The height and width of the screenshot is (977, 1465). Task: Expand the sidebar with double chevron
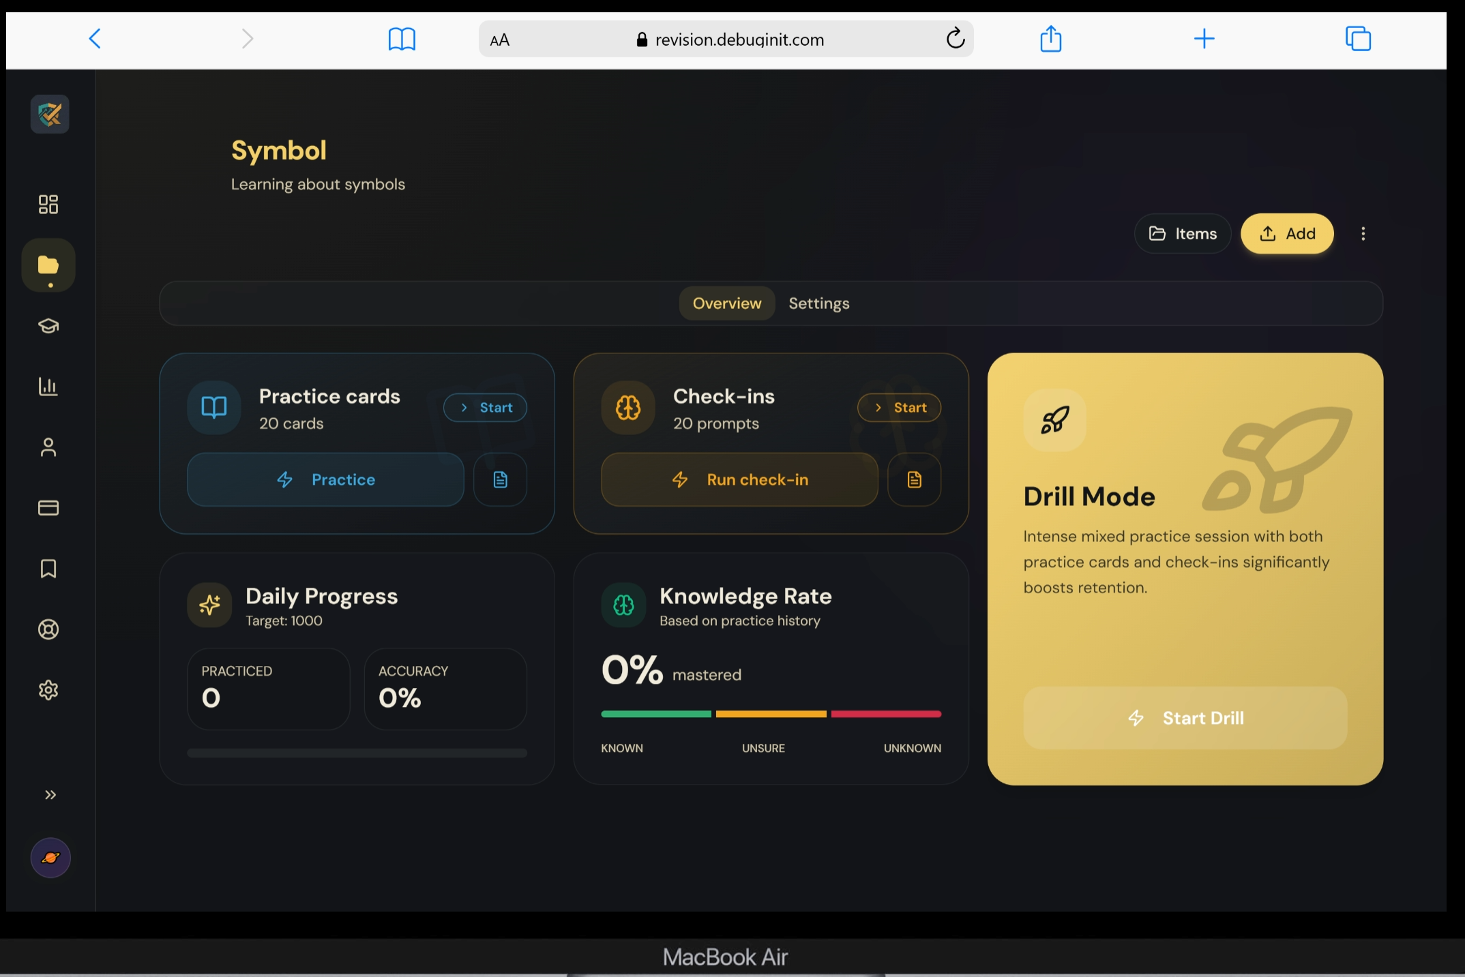click(x=50, y=795)
